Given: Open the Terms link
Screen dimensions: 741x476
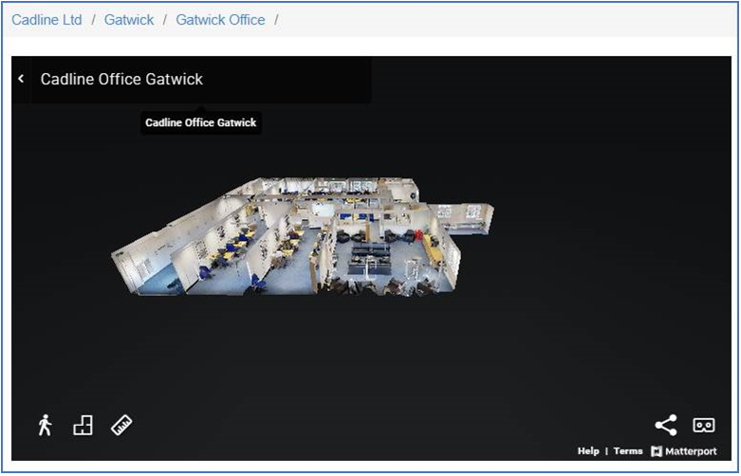Looking at the screenshot, I should click(x=628, y=451).
